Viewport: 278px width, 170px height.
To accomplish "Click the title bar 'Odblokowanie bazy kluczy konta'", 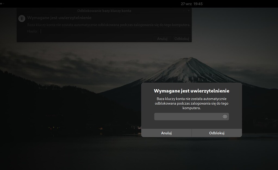I will point(104,11).
